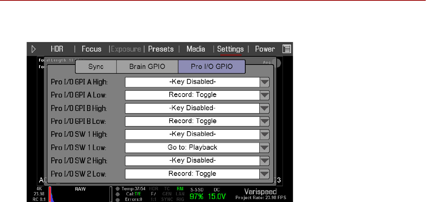Click SW 2 Low value 'Record: Toggle'
The image size is (426, 202).
[193, 174]
